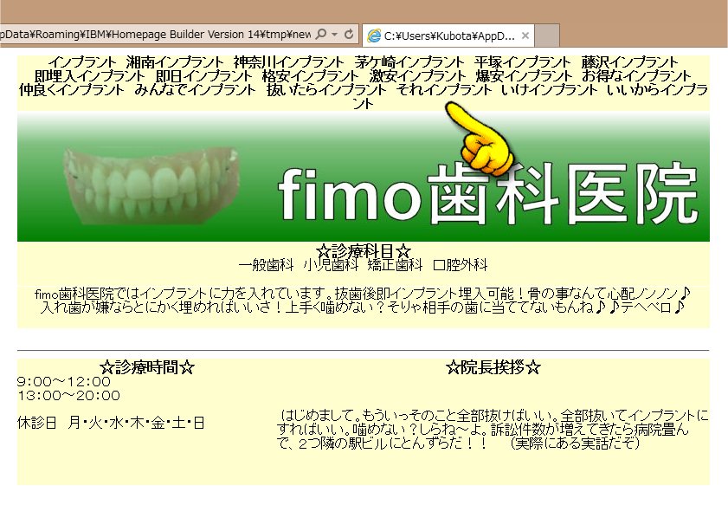Click the 抜いたらインプラント keyword text
The image size is (728, 531).
pos(326,90)
